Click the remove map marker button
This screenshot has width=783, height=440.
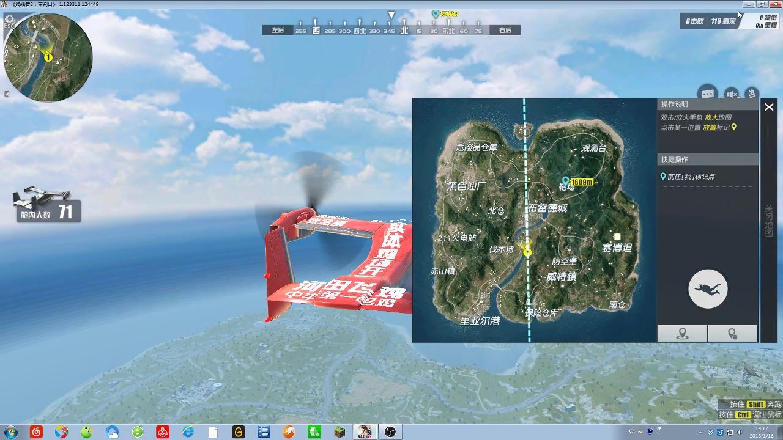click(x=732, y=333)
